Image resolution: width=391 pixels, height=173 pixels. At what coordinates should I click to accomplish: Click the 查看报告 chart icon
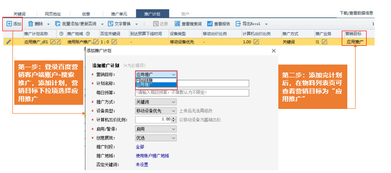pos(210,24)
